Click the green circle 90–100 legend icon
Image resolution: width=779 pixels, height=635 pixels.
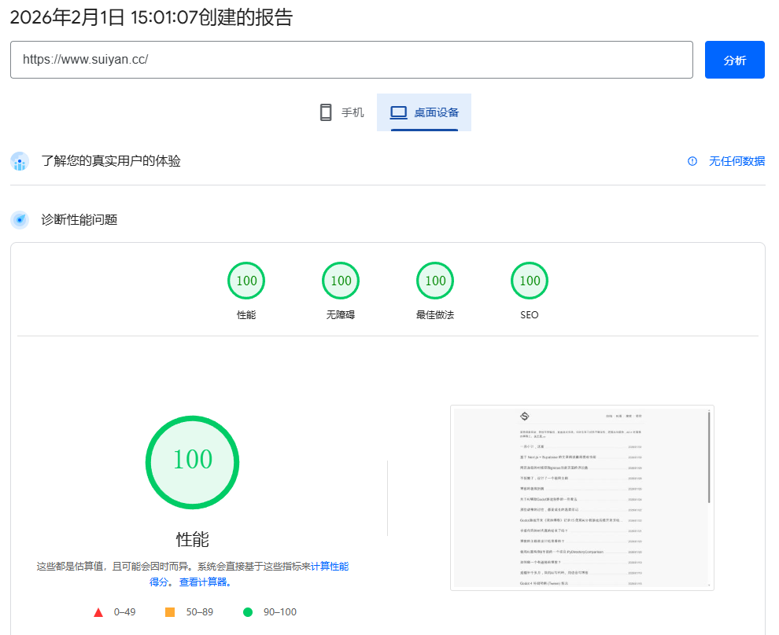(248, 612)
